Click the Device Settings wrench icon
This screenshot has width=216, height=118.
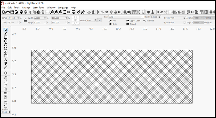(x=83, y=12)
